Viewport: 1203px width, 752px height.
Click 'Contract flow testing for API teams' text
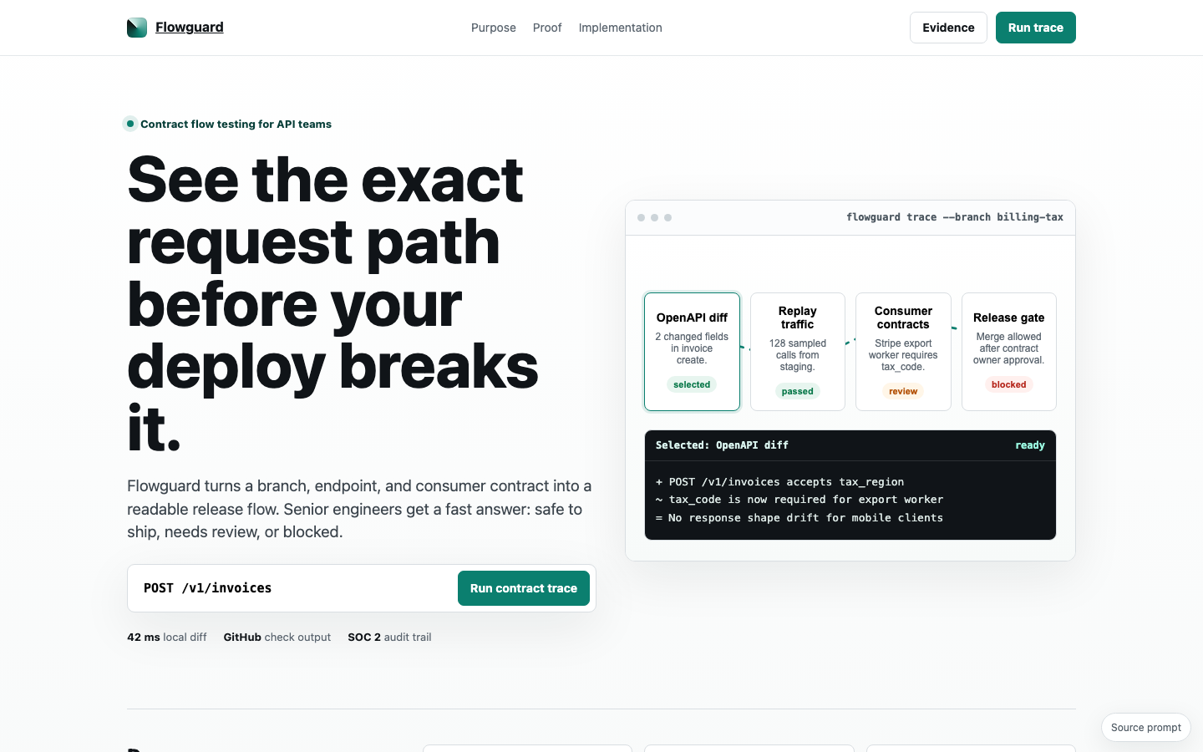pos(236,124)
